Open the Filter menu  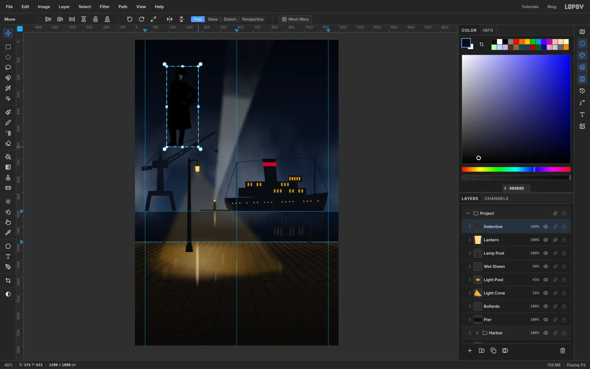point(105,7)
